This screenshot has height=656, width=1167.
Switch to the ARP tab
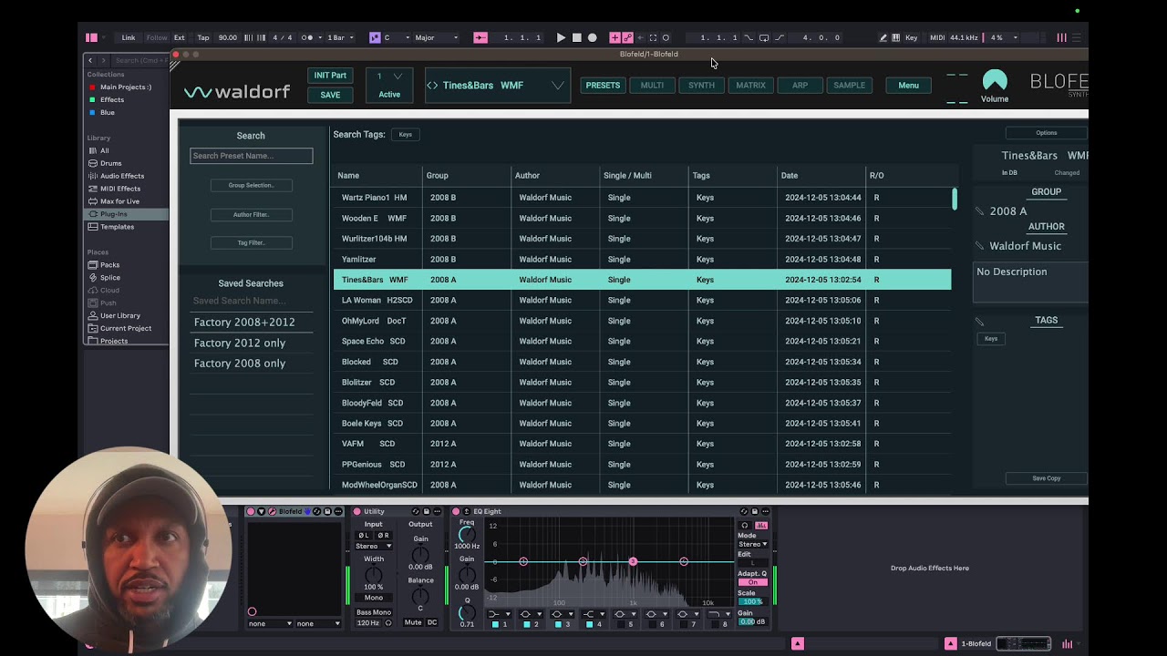pos(800,86)
